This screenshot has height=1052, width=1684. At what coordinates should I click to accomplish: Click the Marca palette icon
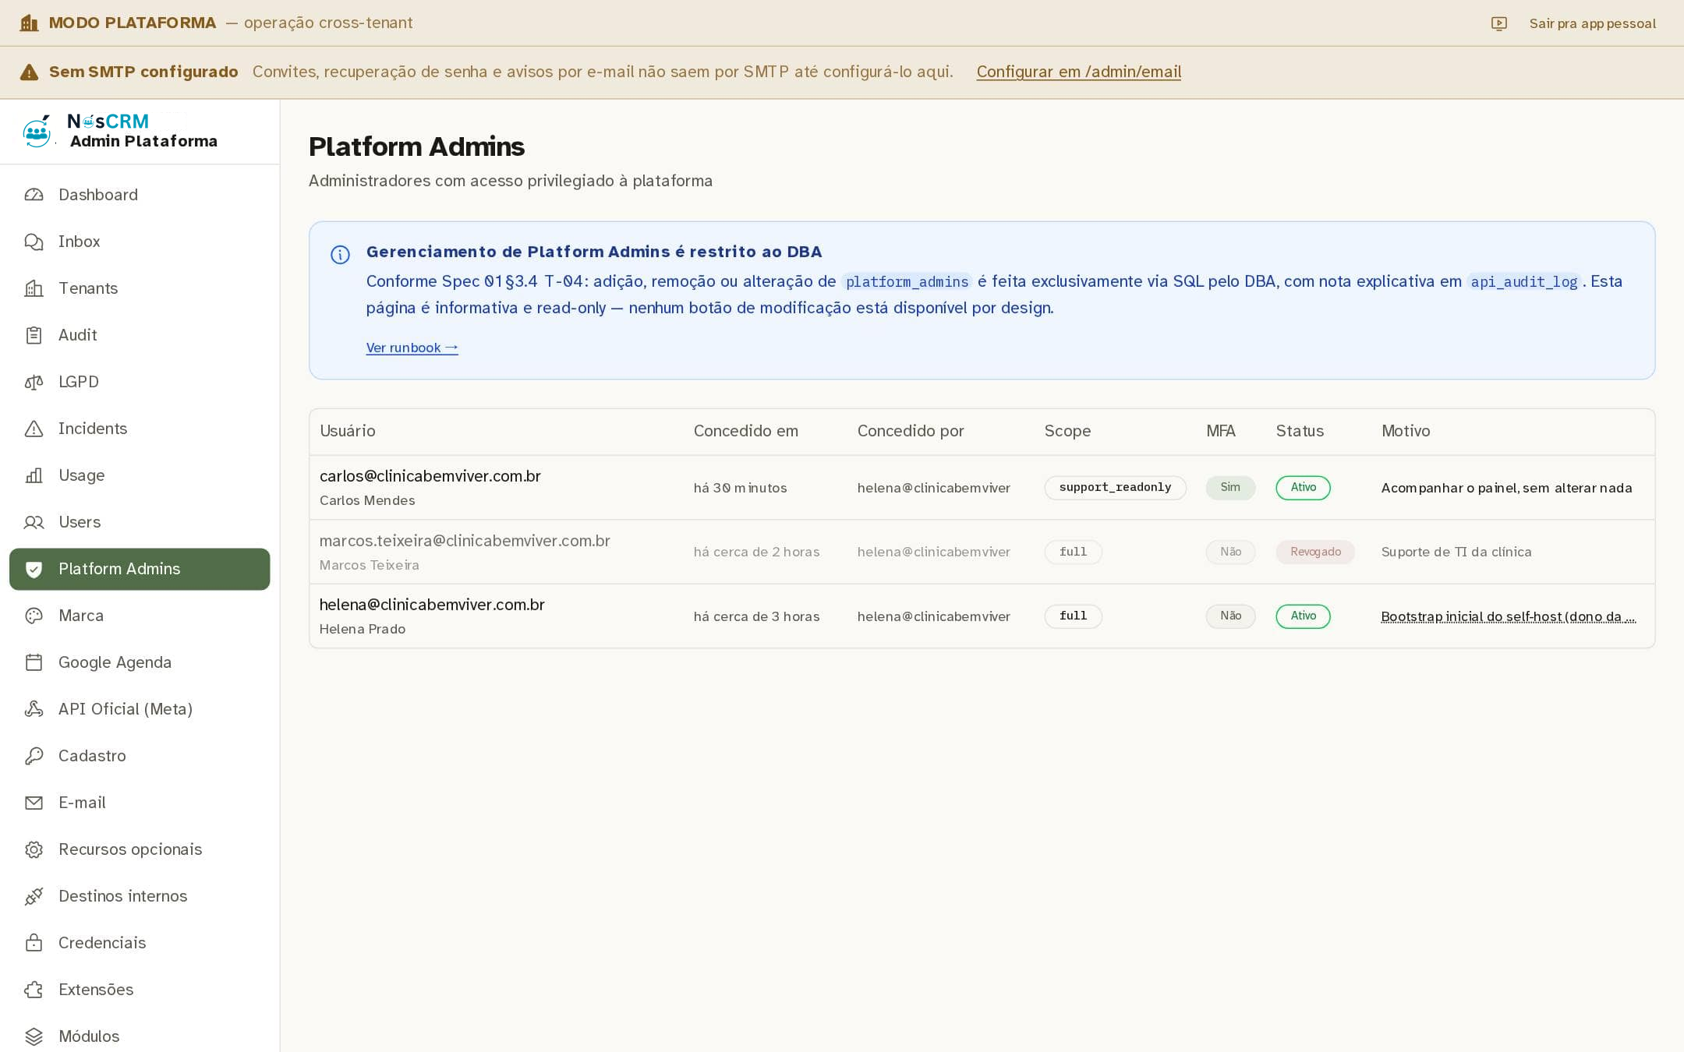pyautogui.click(x=34, y=616)
